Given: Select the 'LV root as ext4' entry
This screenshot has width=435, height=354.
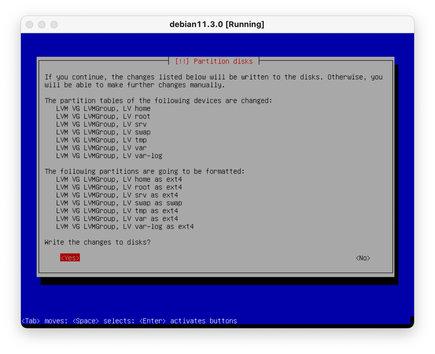Looking at the screenshot, I should click(119, 187).
